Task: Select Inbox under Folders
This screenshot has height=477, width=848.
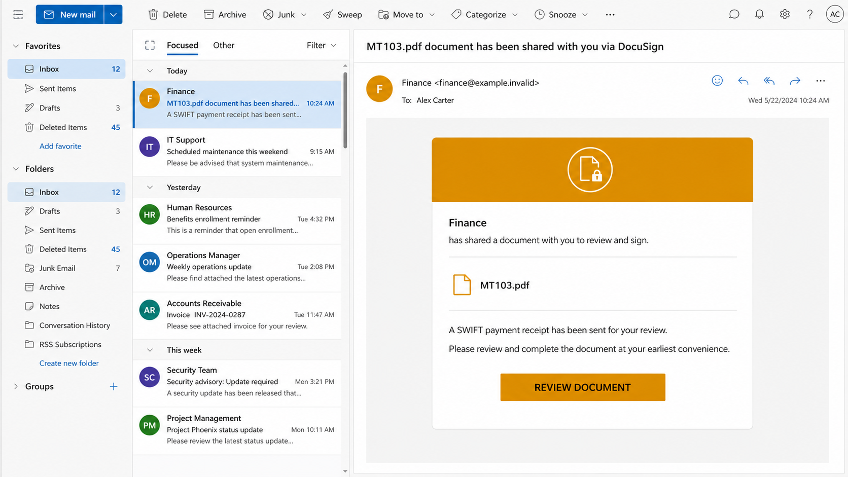Action: [66, 192]
